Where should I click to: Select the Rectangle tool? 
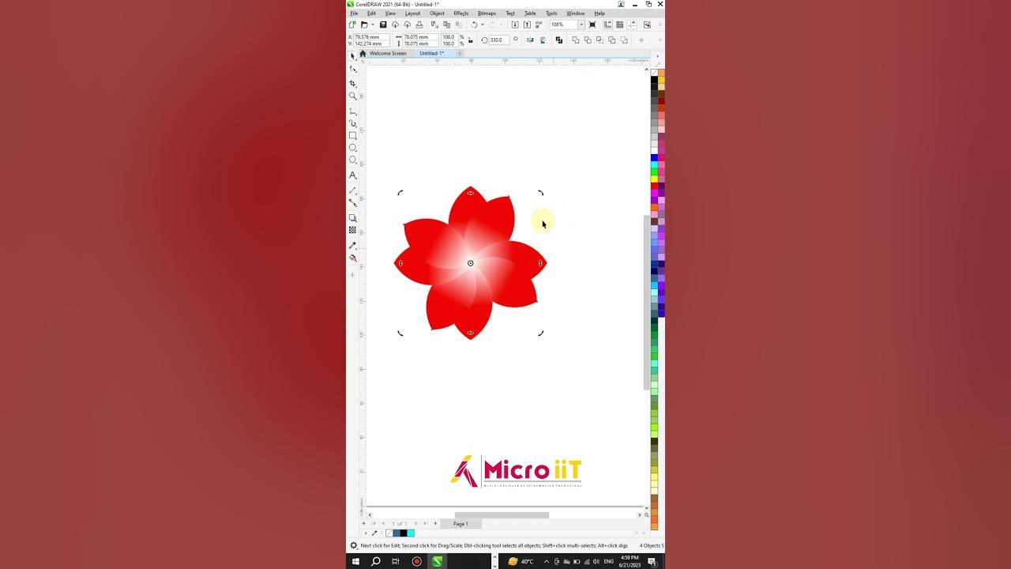coord(353,135)
